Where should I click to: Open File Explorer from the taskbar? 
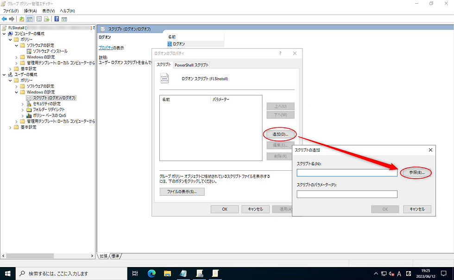[x=167, y=273]
